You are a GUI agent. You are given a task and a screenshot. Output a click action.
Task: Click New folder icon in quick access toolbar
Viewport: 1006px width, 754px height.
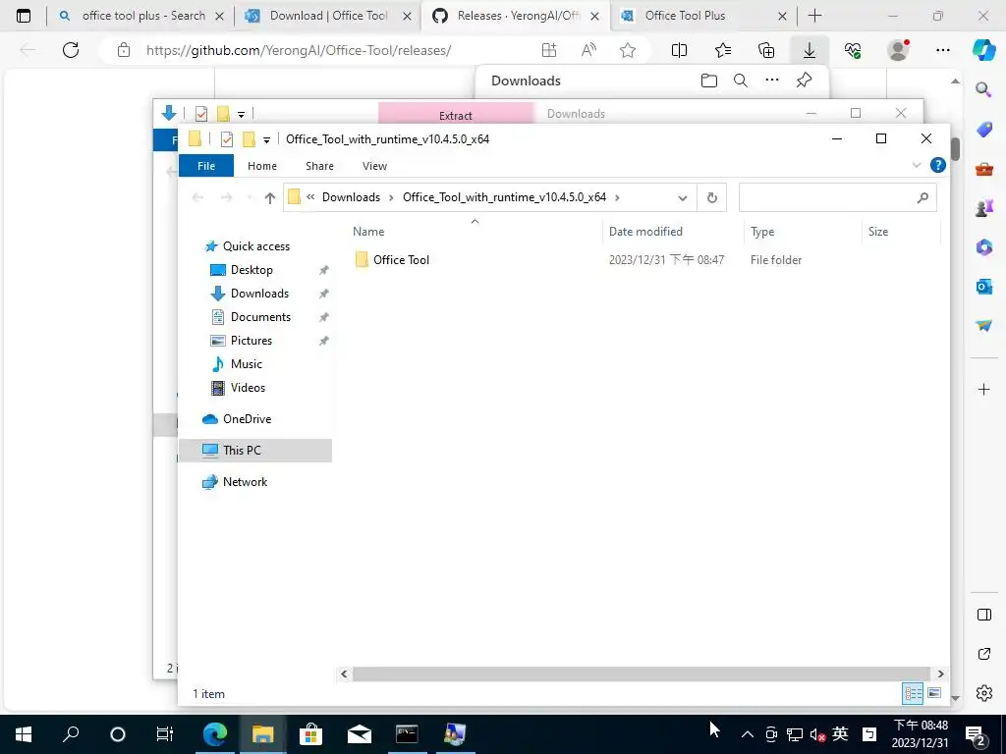249,139
